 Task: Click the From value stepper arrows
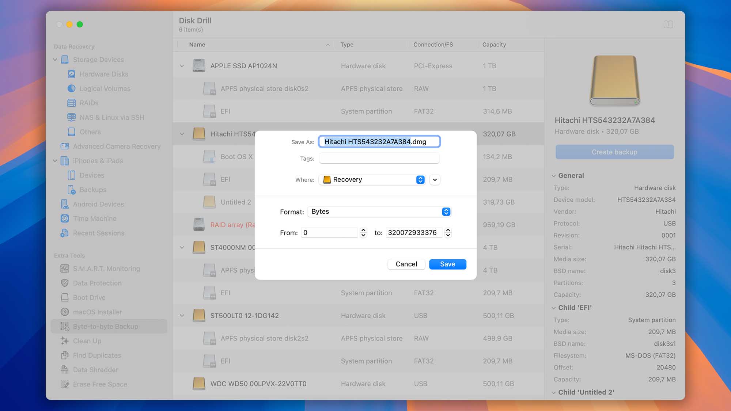point(363,233)
